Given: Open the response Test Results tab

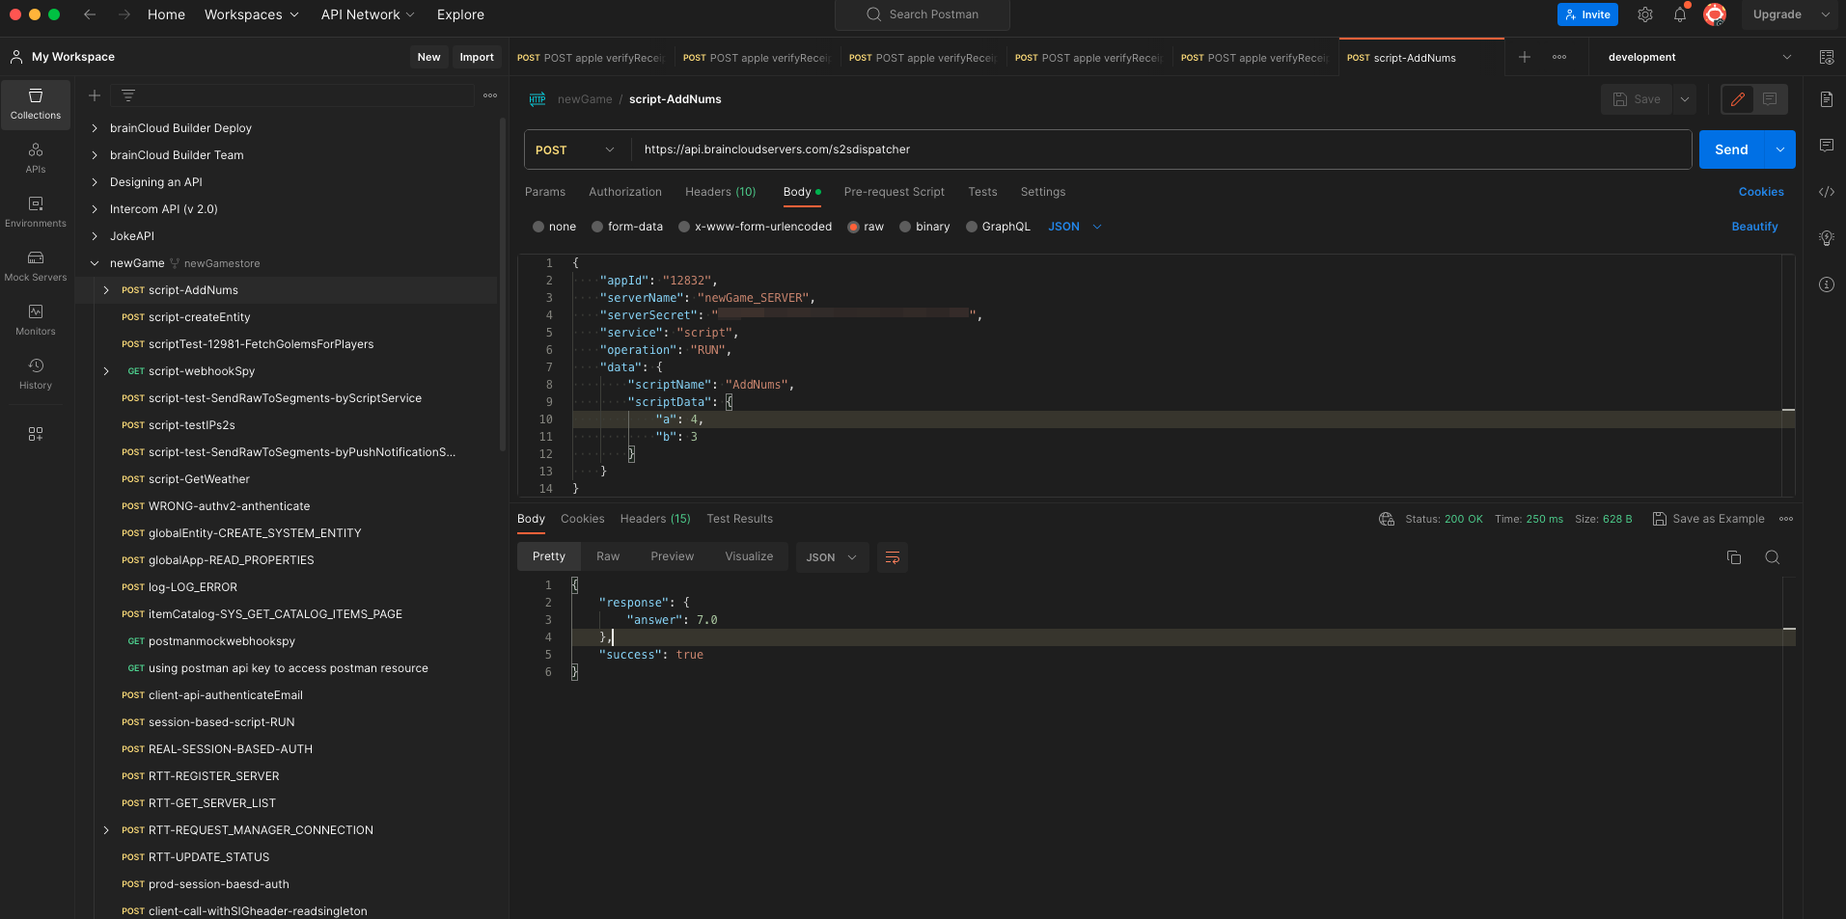Looking at the screenshot, I should pos(740,519).
